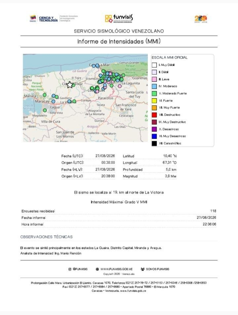This screenshot has width=238, height=315.
Task: Click the 'SERVICIO SISMOLÓGICO VENEZOLANO' heading
Action: pyautogui.click(x=119, y=31)
